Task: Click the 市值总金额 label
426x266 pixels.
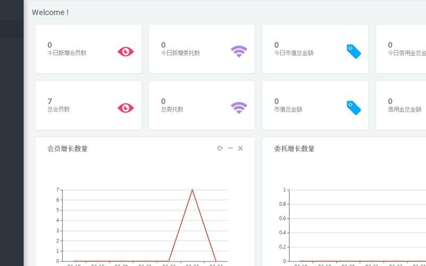Action: tap(288, 110)
